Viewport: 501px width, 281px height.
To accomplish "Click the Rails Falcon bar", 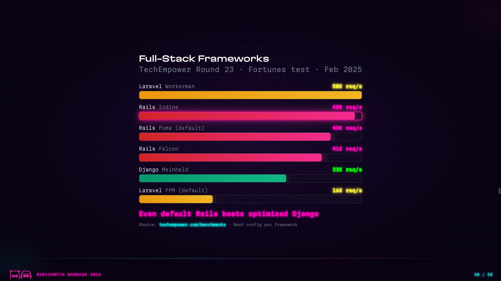I will 250,157.
